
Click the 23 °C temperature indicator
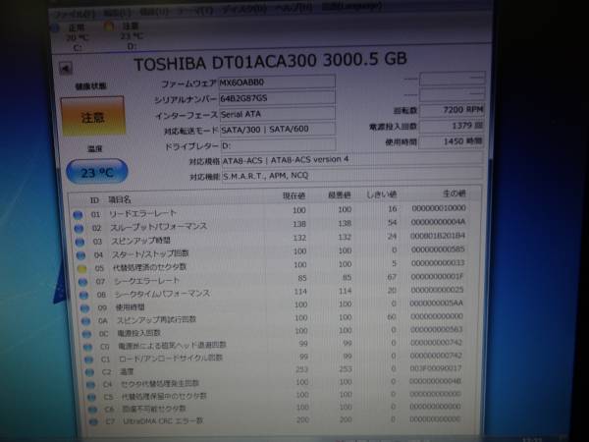97,172
